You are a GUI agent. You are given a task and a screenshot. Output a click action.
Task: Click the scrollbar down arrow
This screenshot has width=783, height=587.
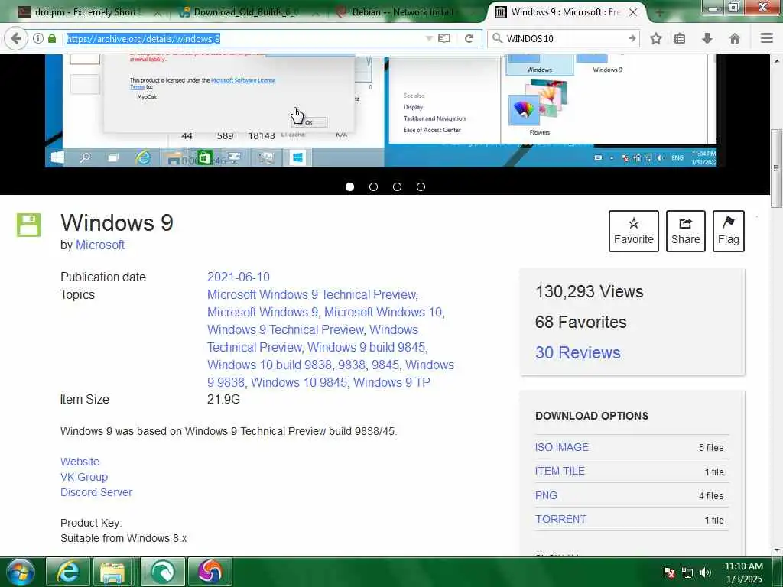pyautogui.click(x=776, y=550)
